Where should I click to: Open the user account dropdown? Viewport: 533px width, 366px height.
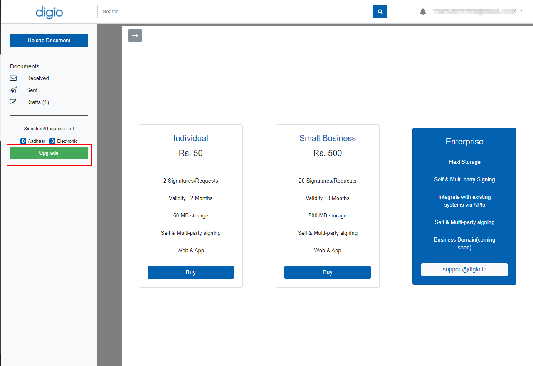[x=522, y=11]
